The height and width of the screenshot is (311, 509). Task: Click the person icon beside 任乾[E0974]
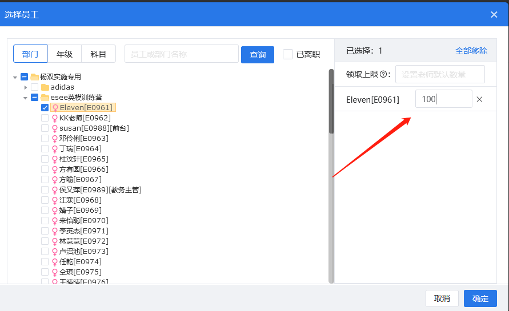click(x=54, y=262)
